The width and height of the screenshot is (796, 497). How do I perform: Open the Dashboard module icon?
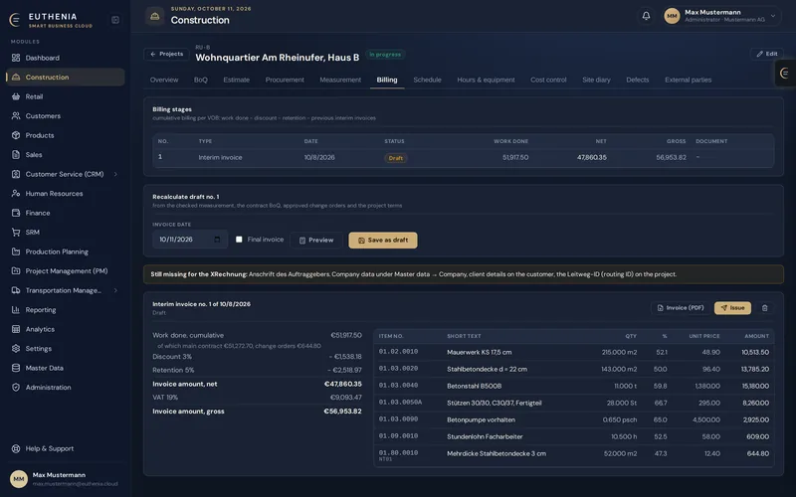16,58
